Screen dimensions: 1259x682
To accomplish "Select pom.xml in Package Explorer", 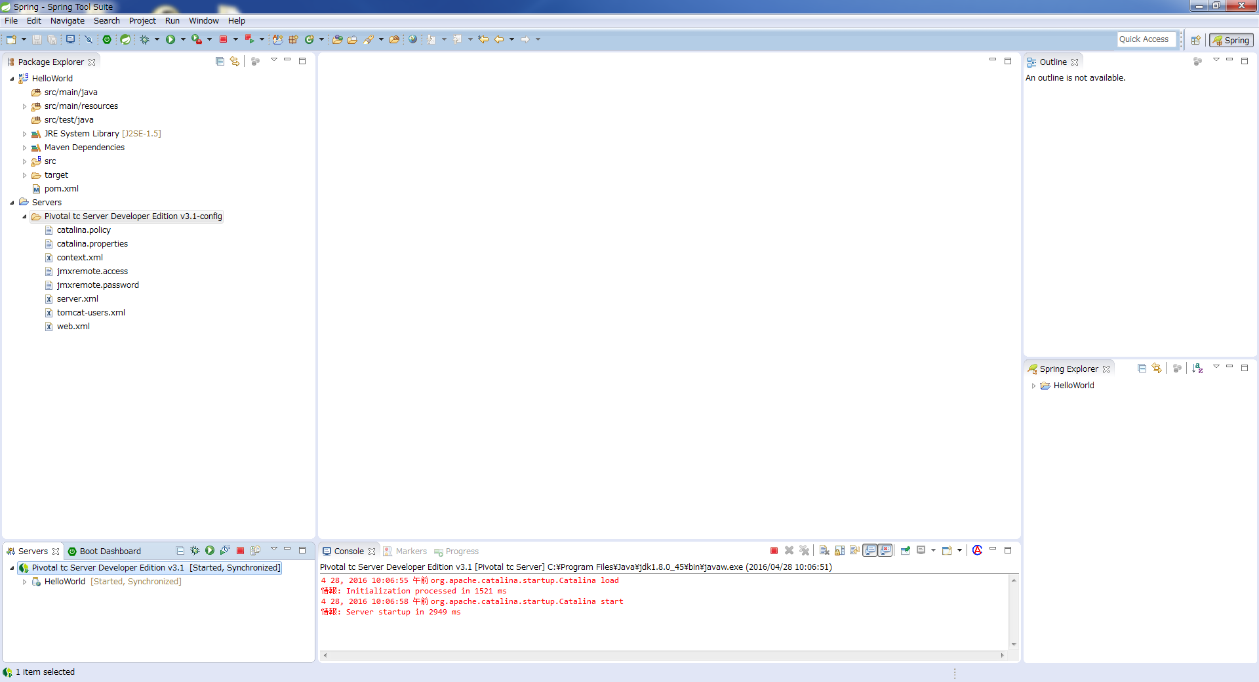I will tap(61, 189).
